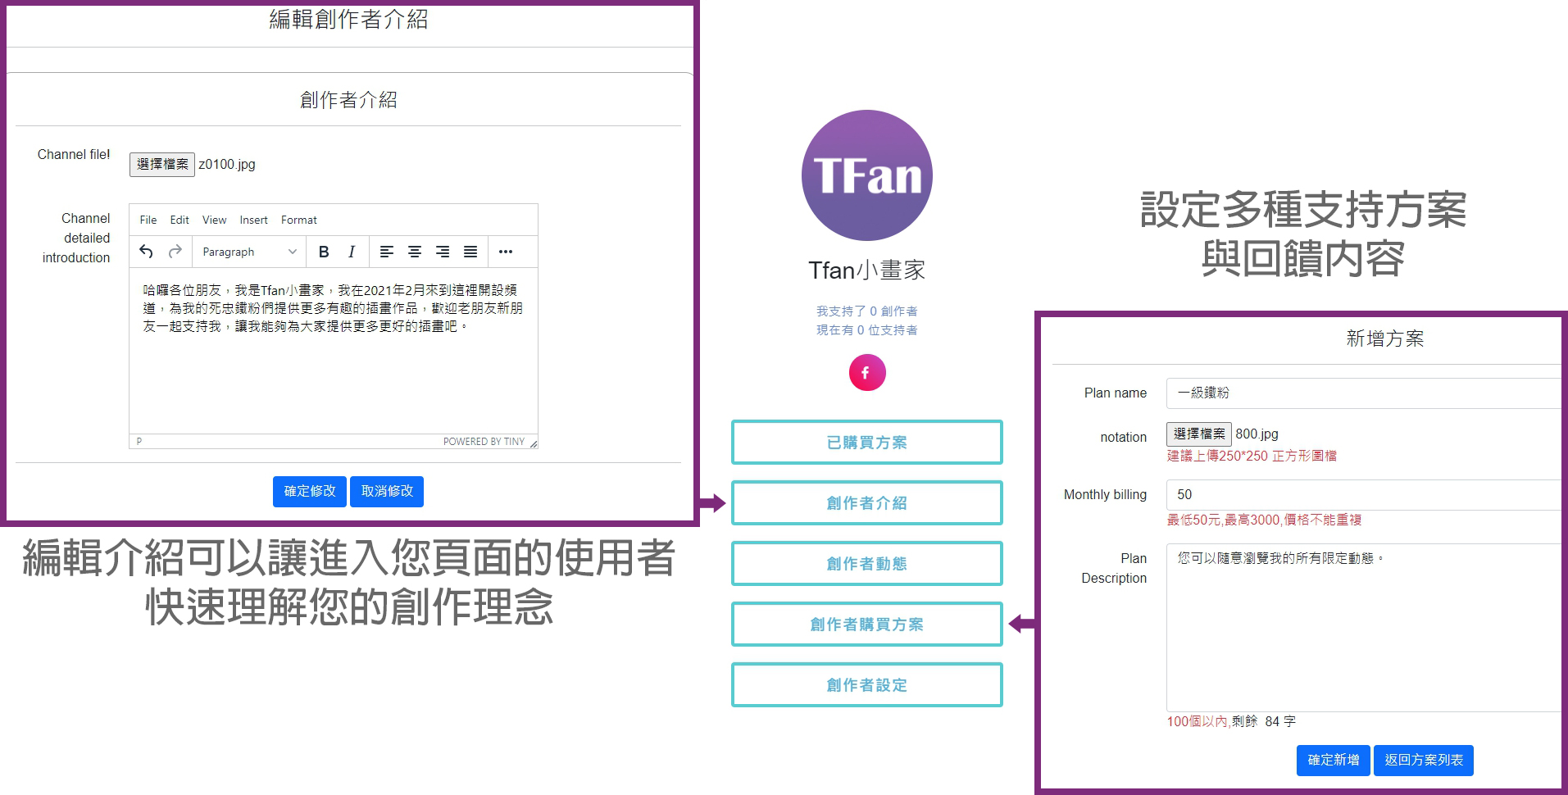
Task: Open the more options ellipsis in toolbar
Action: [x=506, y=252]
